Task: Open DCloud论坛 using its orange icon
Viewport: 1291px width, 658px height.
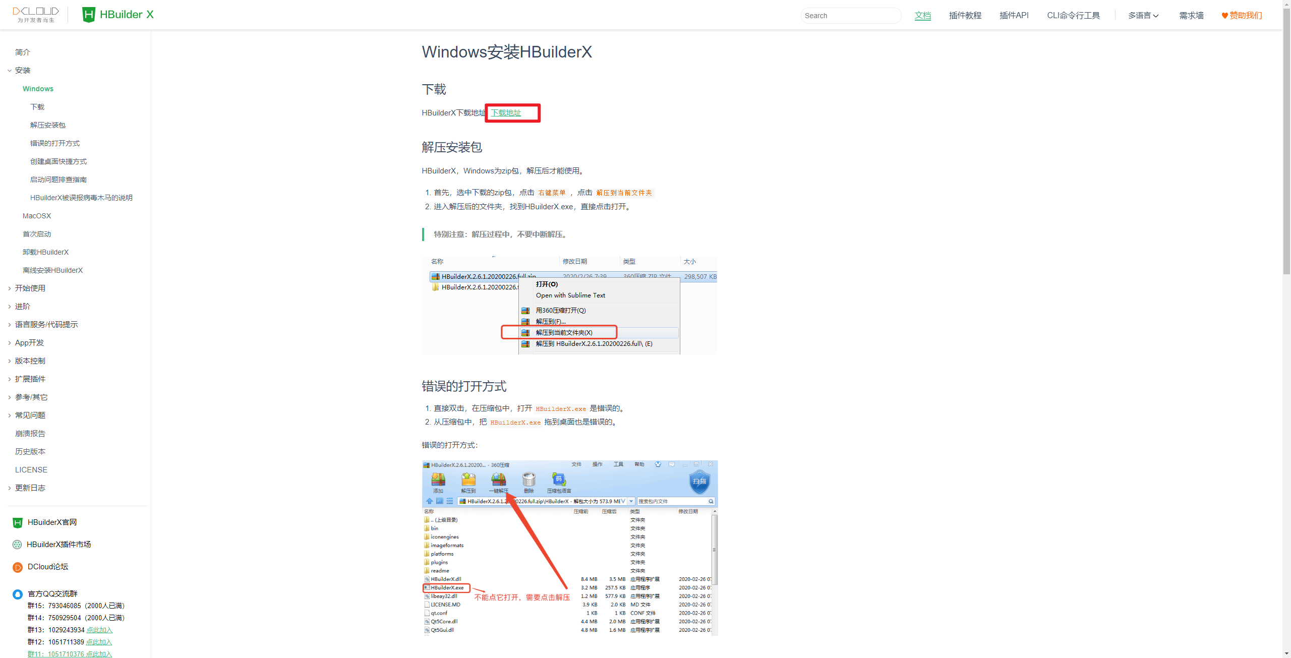Action: click(17, 567)
